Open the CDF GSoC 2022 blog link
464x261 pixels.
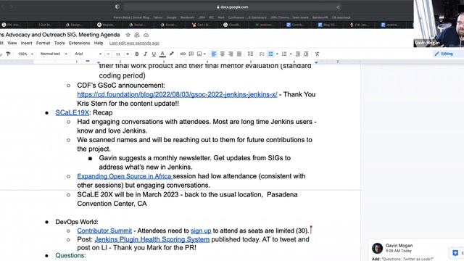[177, 94]
